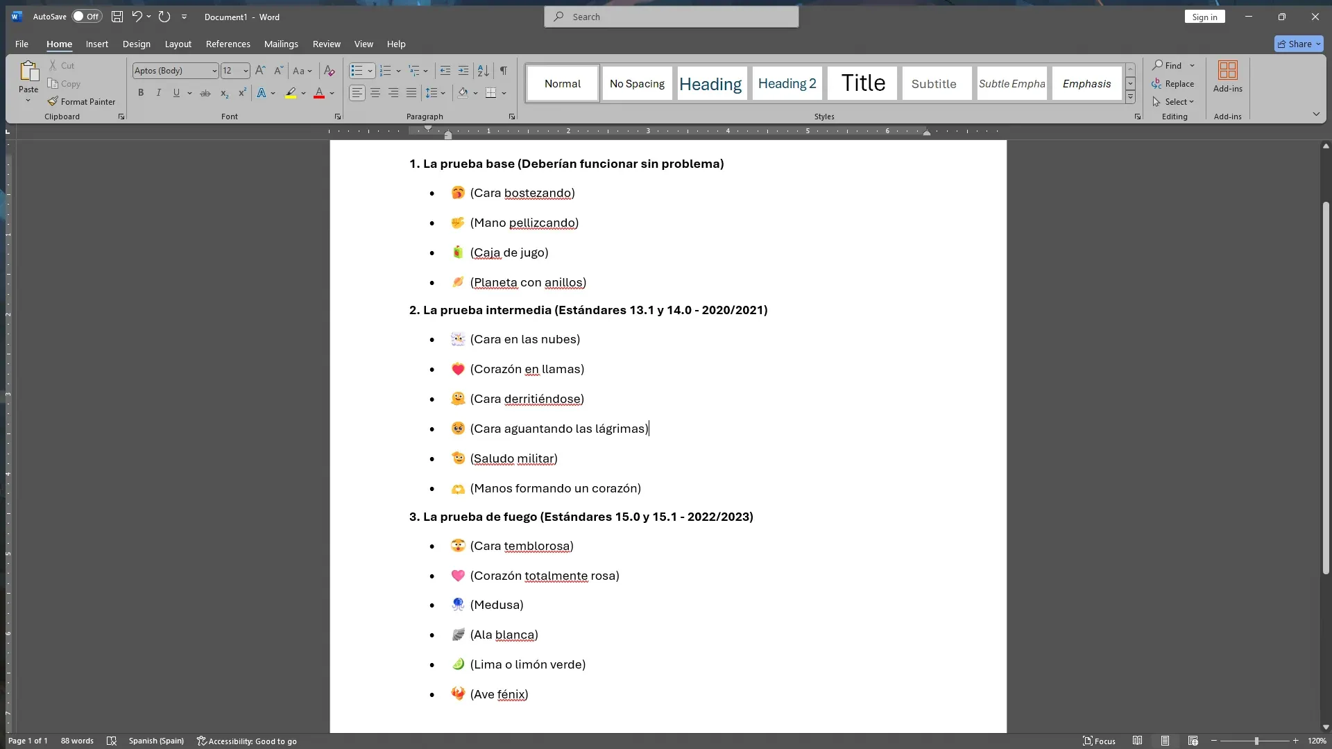Apply strikethrough to text
1332x749 pixels.
click(x=205, y=92)
